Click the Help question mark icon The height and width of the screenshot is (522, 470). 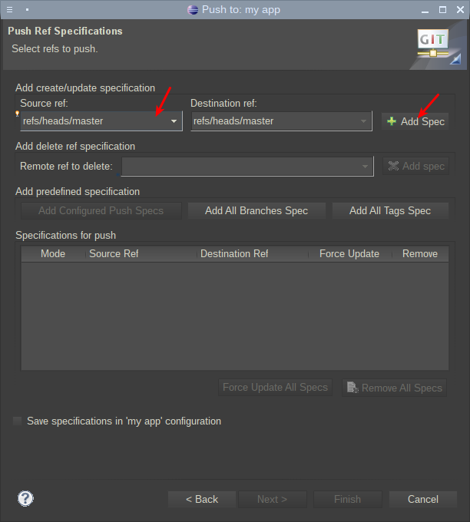(25, 498)
